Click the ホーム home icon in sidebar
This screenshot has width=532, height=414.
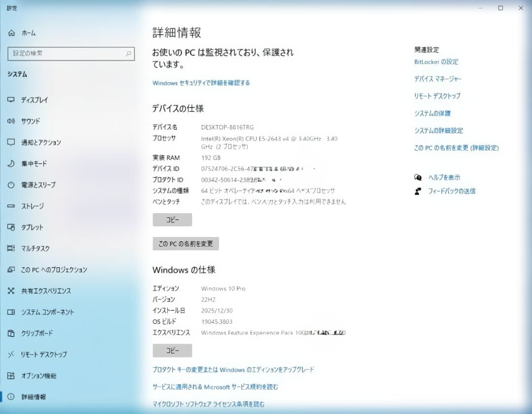[x=11, y=33]
